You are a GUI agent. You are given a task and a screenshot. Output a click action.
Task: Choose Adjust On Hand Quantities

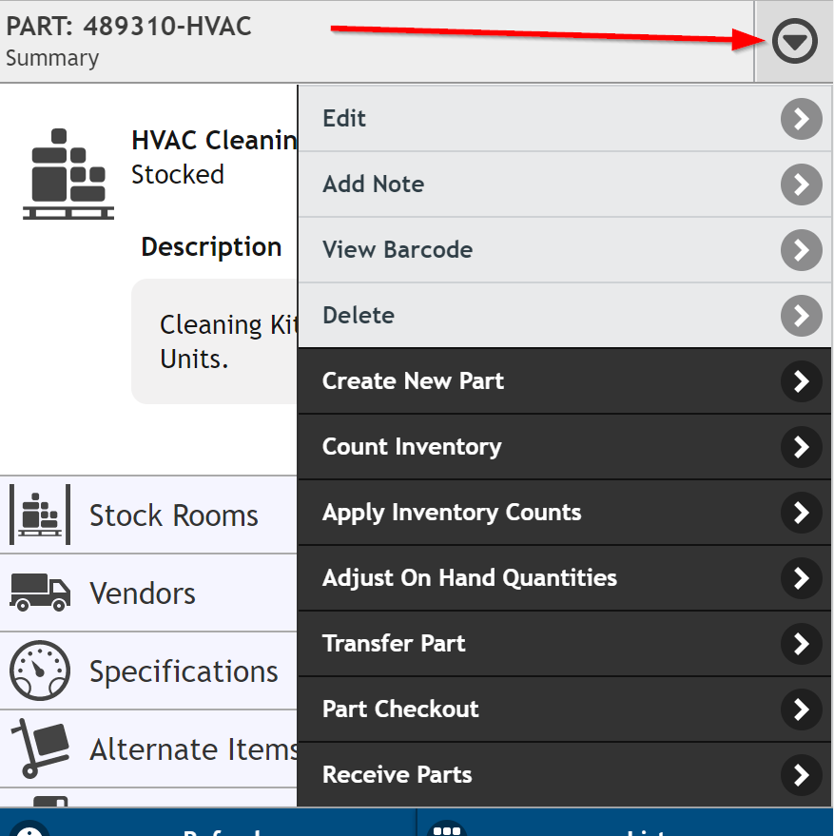565,578
